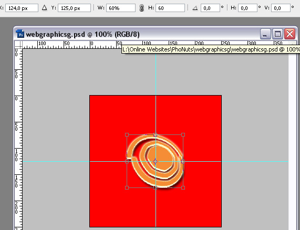Click the horizontal skew H field
Screen dimensions: 300x230
click(x=247, y=8)
